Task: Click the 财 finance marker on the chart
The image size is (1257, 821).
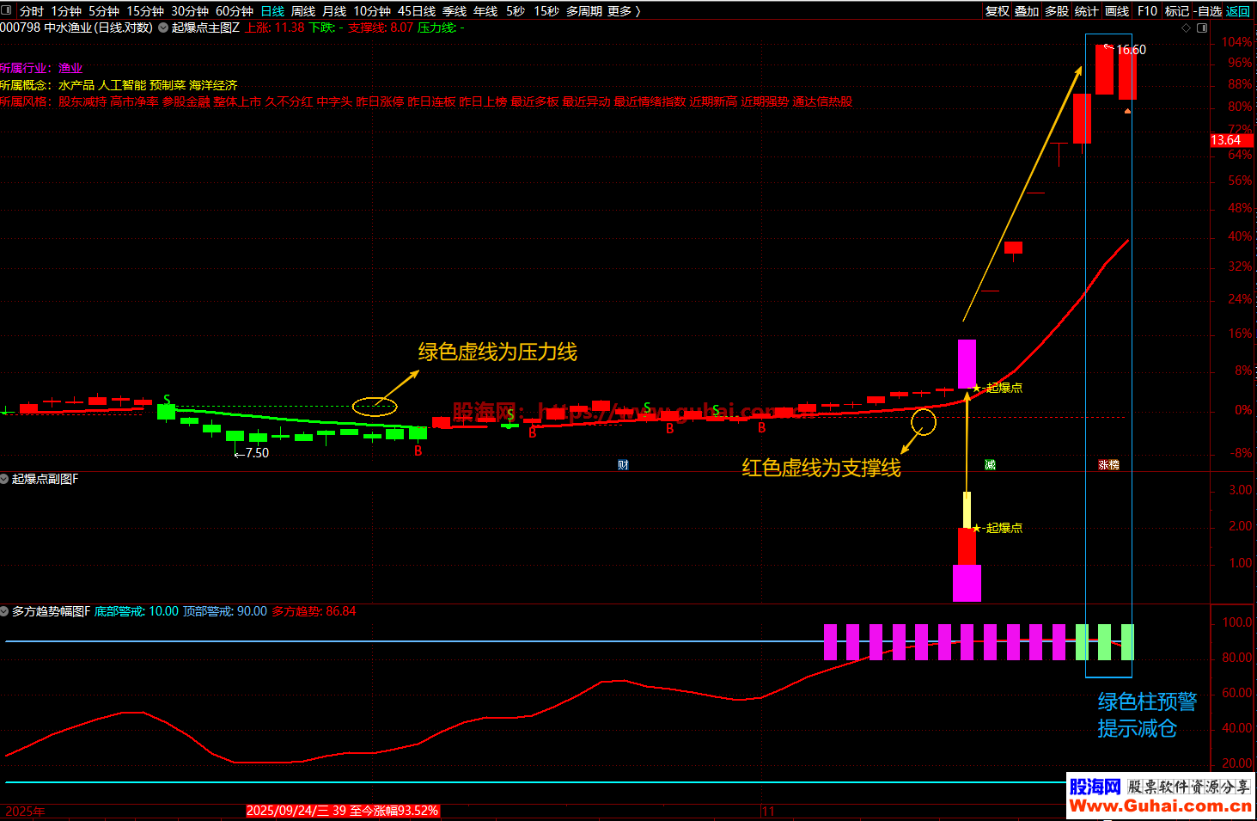Action: tap(623, 465)
